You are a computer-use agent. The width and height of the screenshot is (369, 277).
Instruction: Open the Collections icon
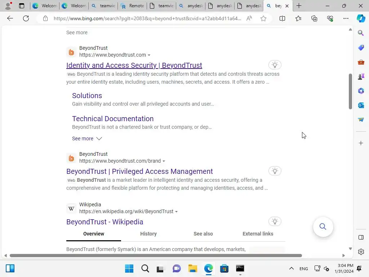point(314,18)
